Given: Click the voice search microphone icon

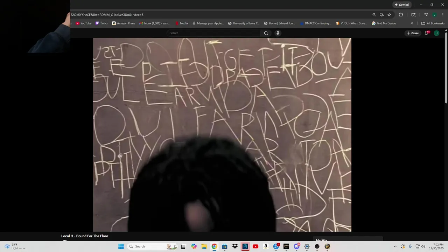Looking at the screenshot, I should (x=278, y=33).
